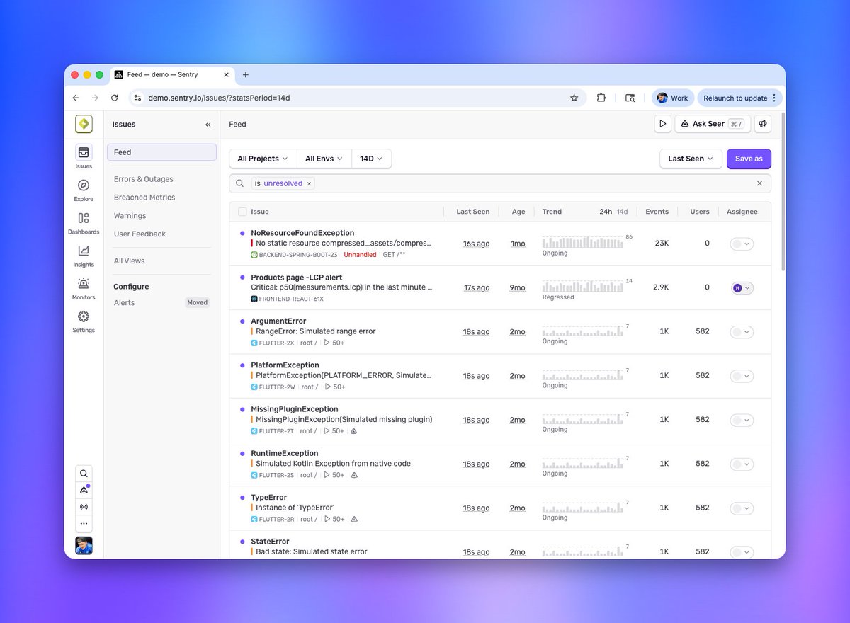
Task: Switch trend view to 14d
Action: 622,212
